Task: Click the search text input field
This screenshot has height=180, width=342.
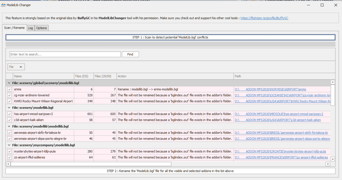Action: tap(65, 54)
